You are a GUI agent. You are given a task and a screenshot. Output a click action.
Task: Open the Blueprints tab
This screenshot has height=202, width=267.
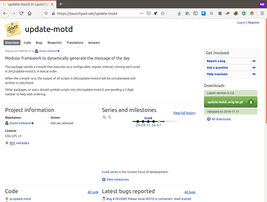[54, 43]
